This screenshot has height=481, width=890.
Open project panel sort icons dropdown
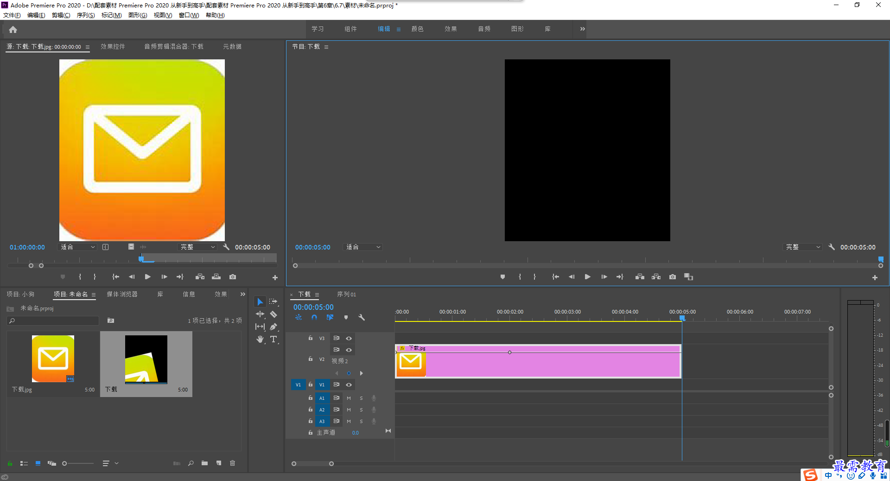(110, 463)
